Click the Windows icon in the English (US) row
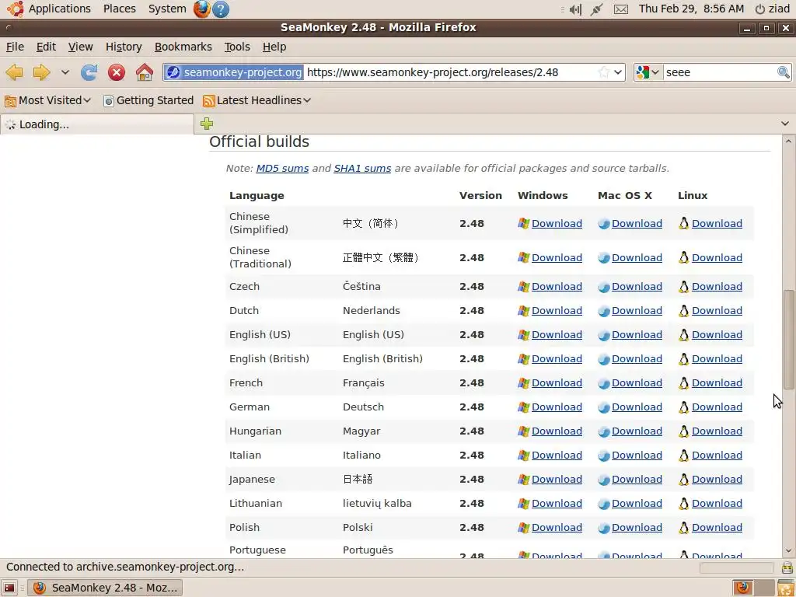The image size is (796, 597). point(523,335)
